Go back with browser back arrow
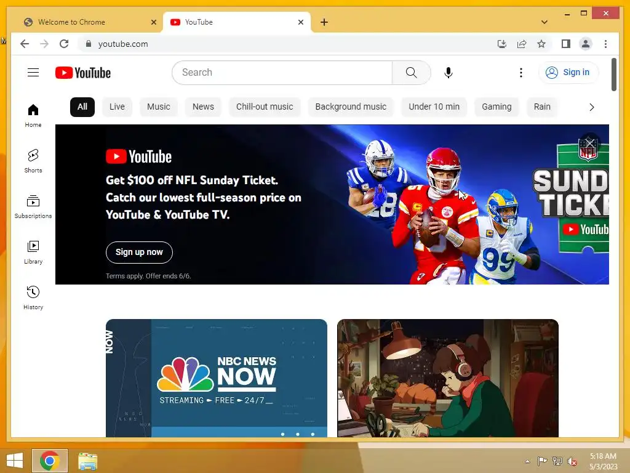 click(x=25, y=44)
